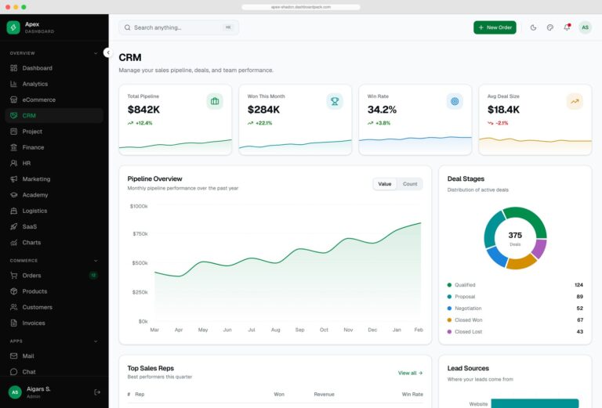Click the Mail envelope icon
The image size is (602, 408).
click(x=14, y=356)
